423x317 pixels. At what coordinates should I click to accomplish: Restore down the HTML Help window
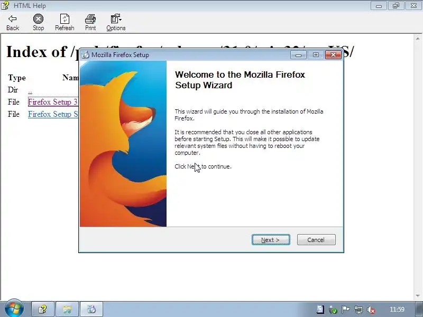(x=396, y=6)
